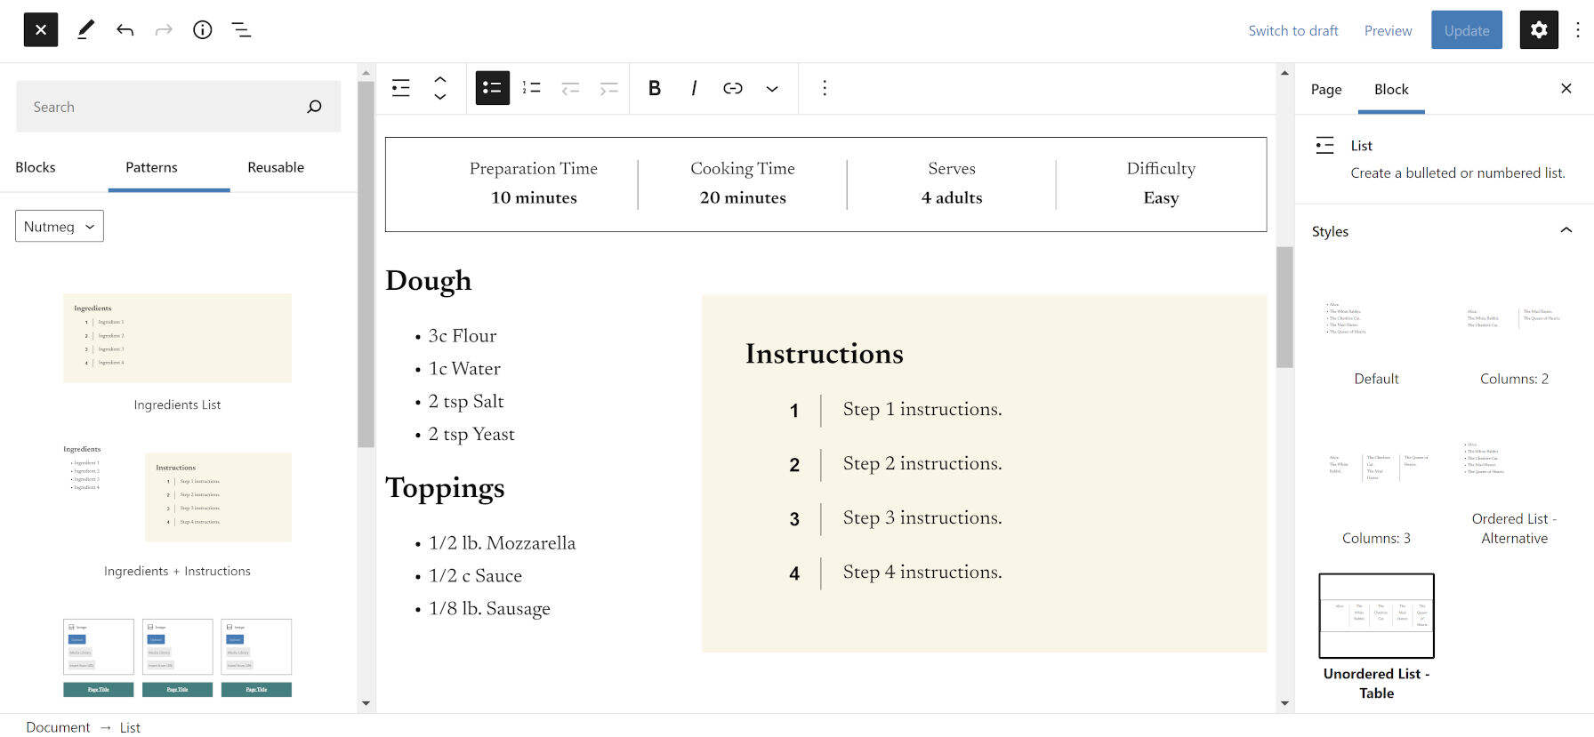Viewport: 1594px width, 737px height.
Task: Expand more rich text controls chevron
Action: (772, 88)
